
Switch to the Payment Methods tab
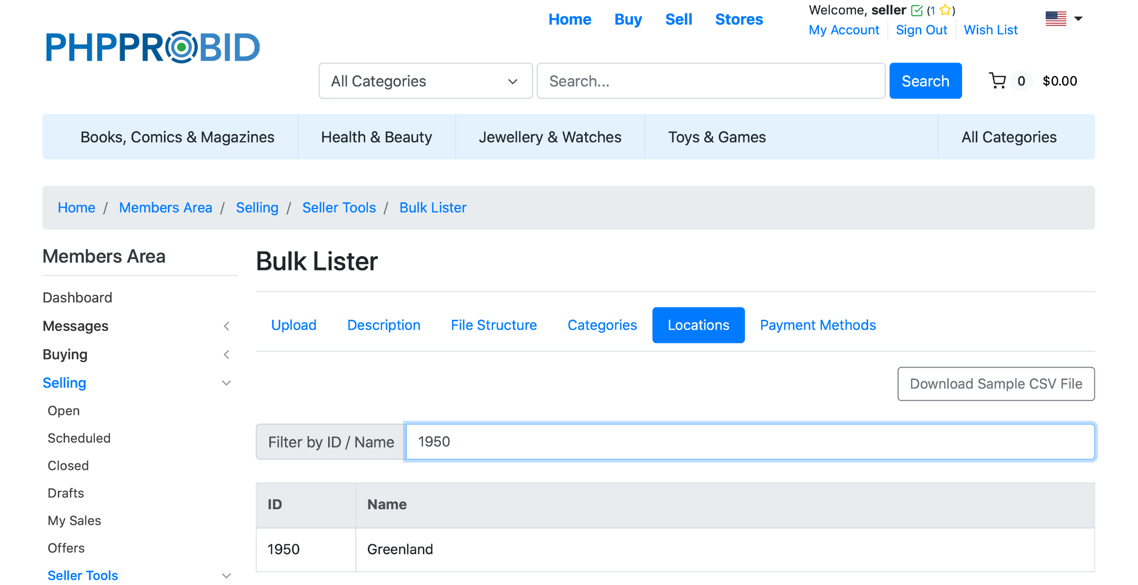click(817, 325)
